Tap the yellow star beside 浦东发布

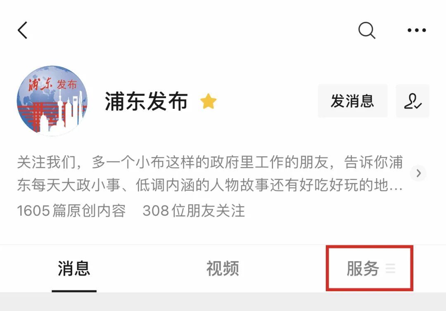(208, 101)
